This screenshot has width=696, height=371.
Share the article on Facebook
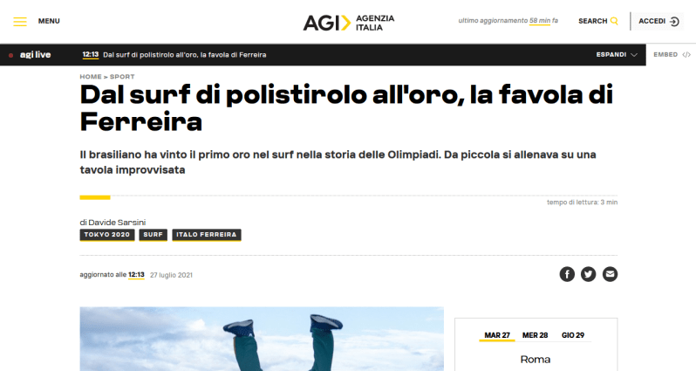(567, 274)
